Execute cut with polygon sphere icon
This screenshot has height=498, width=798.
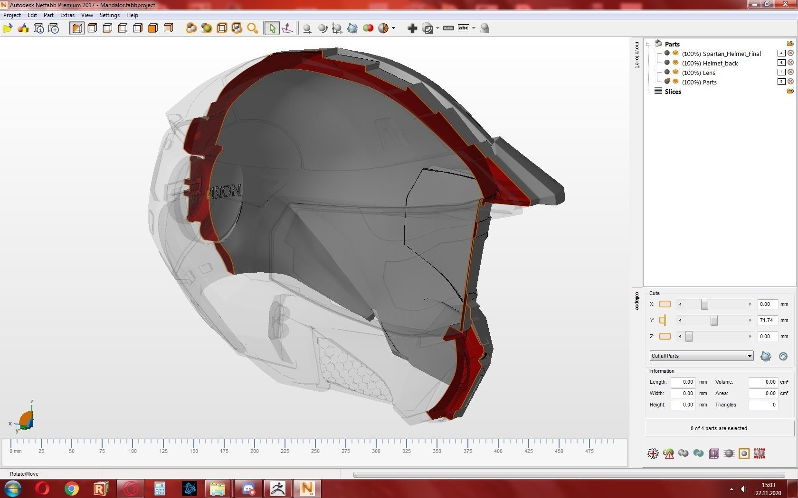[766, 356]
